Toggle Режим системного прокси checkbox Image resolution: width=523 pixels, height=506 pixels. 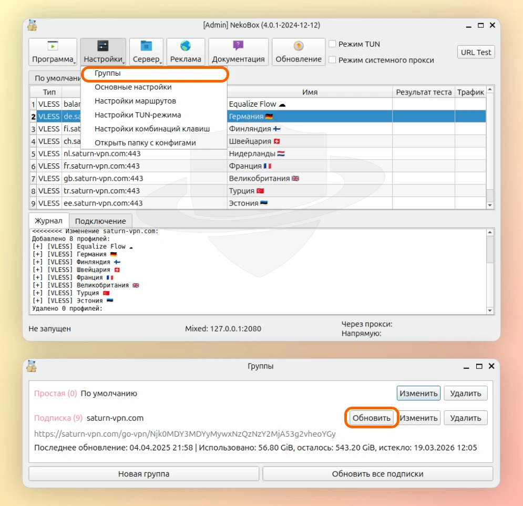[332, 60]
